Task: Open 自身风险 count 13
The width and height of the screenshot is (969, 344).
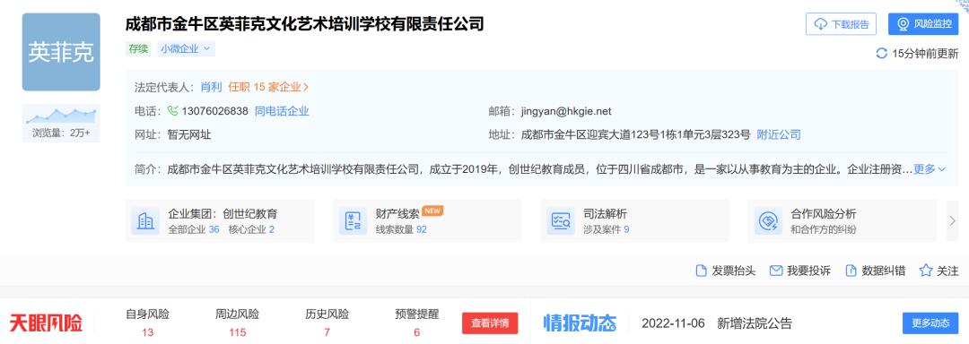Action: (147, 333)
